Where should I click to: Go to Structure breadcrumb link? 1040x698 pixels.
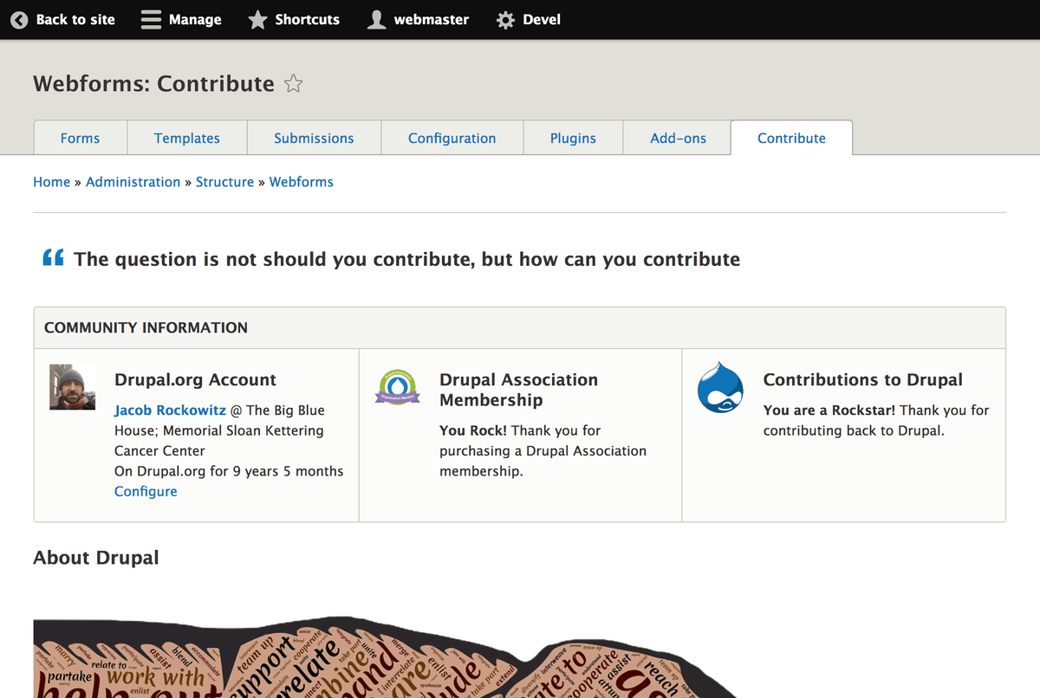pyautogui.click(x=224, y=182)
